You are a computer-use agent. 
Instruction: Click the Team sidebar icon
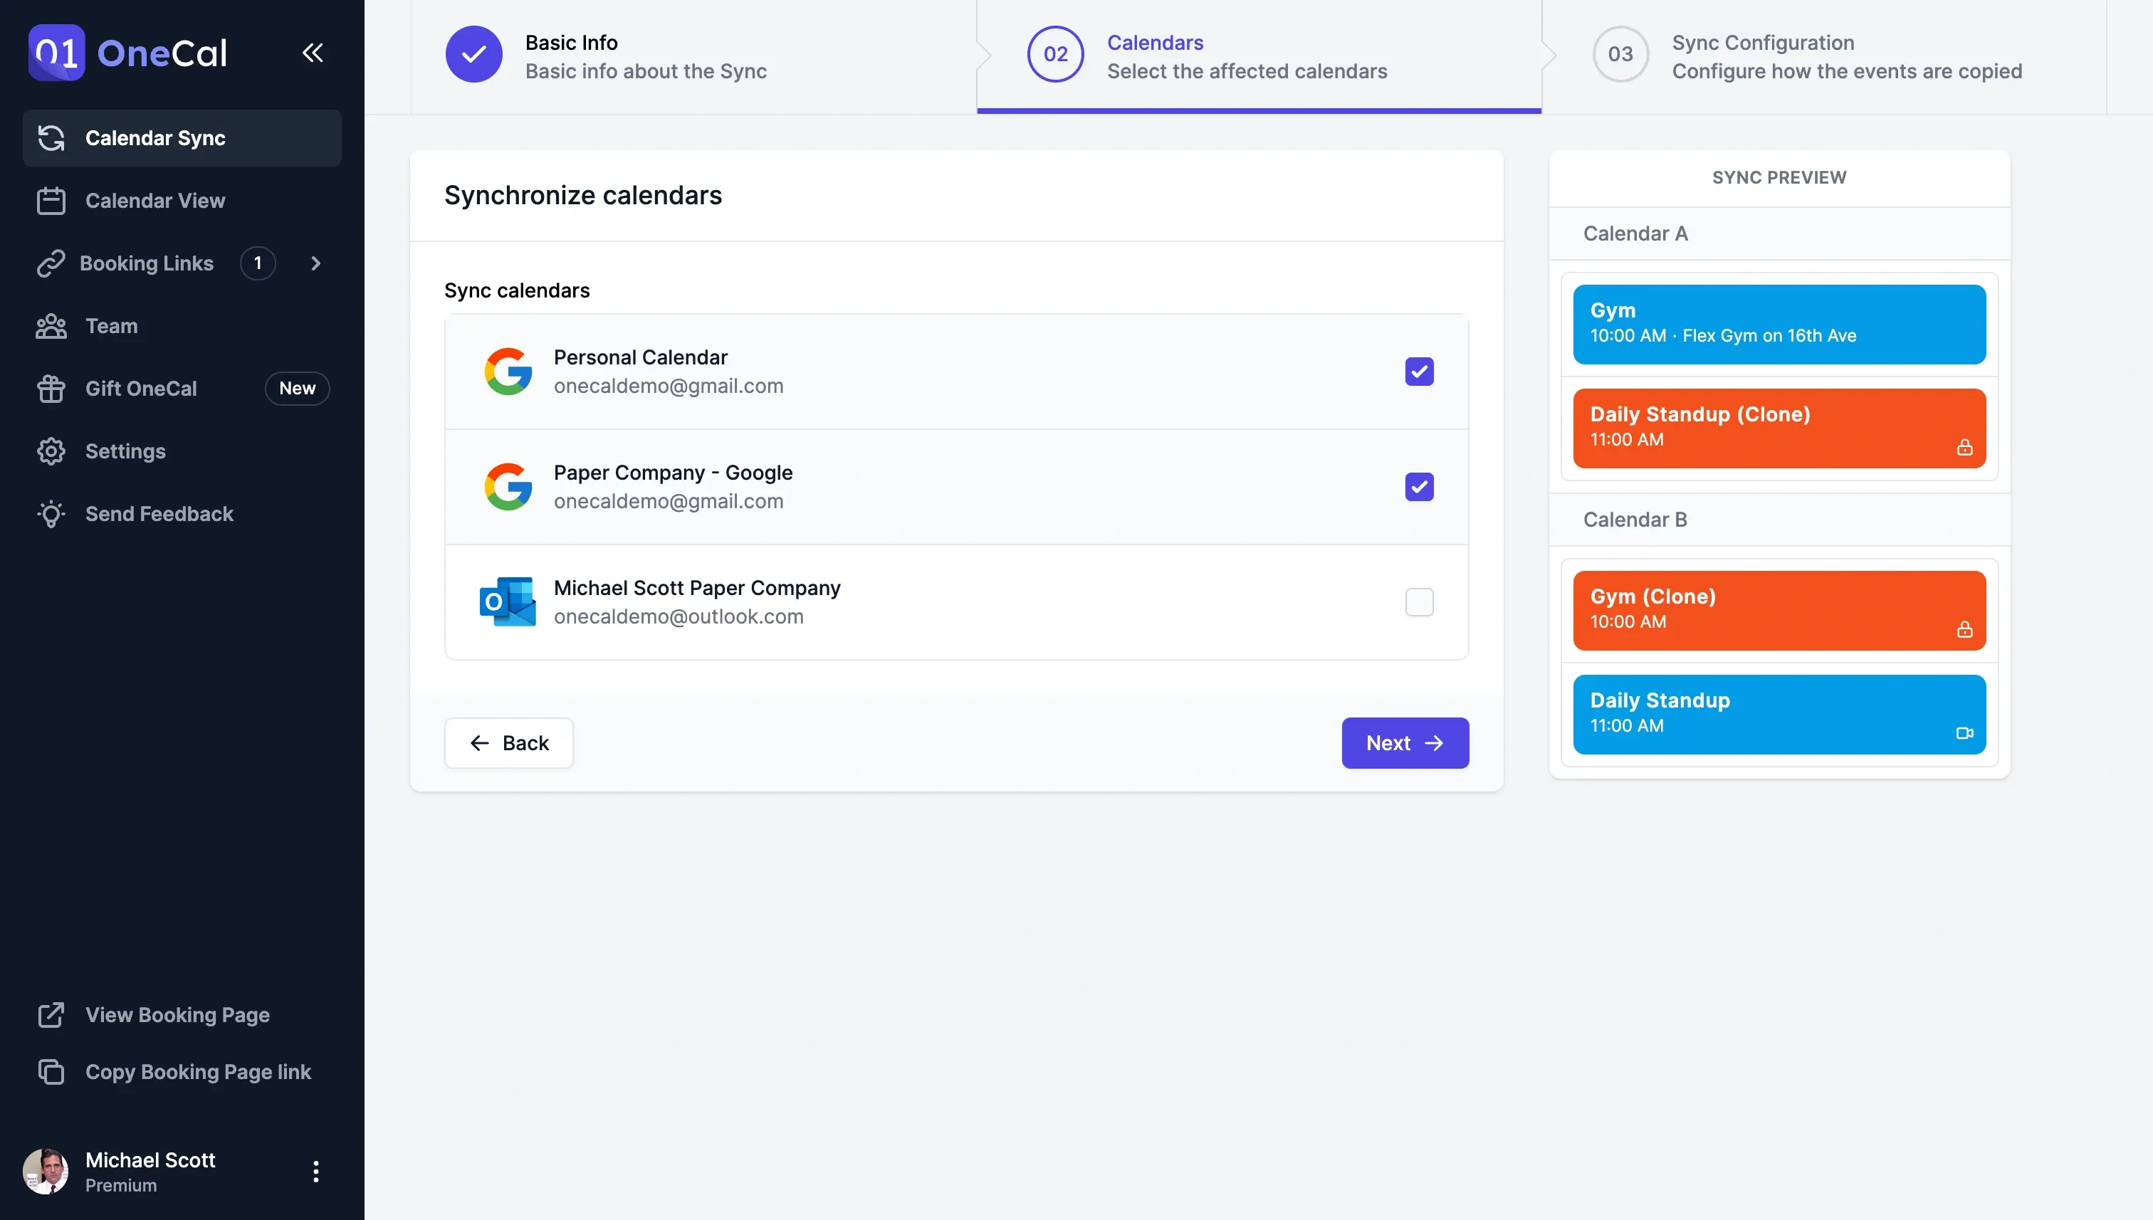pyautogui.click(x=51, y=324)
